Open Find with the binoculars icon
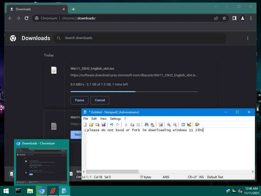Viewport: 261px width, 196px height. click(146, 125)
